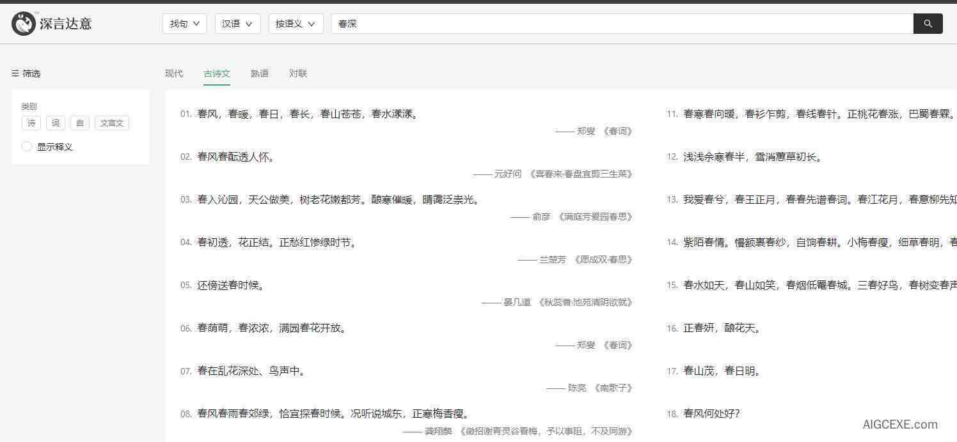
Task: Click result 15 春水如天
Action: pos(820,286)
